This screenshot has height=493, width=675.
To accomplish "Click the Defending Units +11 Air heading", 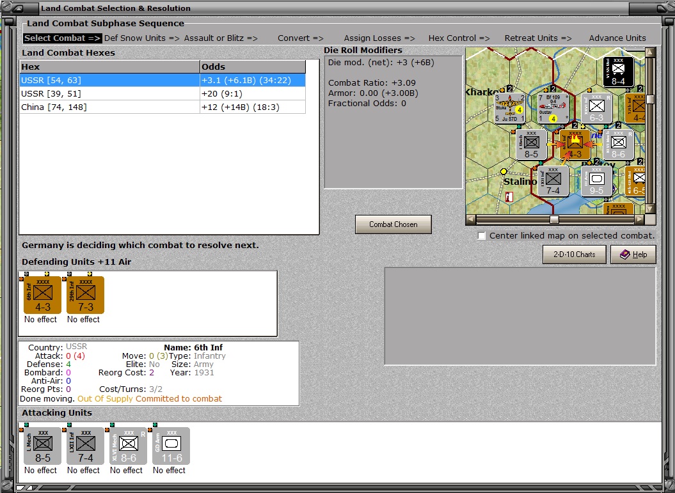I will point(76,262).
